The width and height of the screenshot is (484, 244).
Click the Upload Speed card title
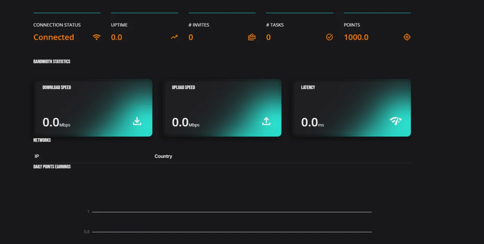[183, 87]
